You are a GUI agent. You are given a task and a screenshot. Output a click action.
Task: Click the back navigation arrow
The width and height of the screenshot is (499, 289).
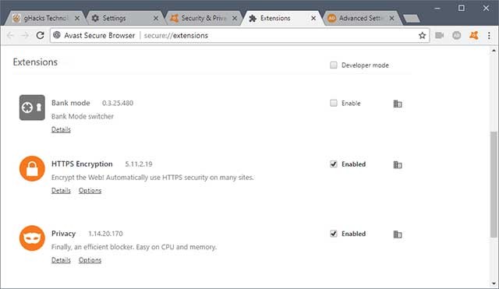[10, 35]
